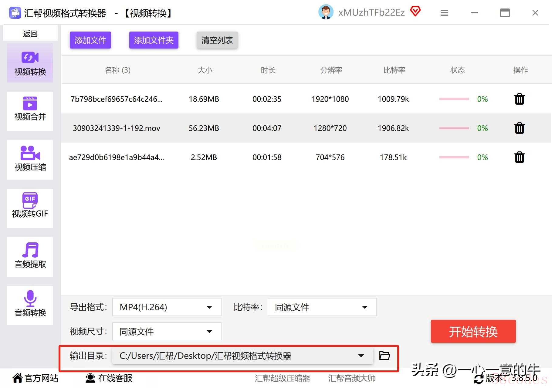
Task: Click the 00:02:35 duration cell
Action: tap(267, 99)
